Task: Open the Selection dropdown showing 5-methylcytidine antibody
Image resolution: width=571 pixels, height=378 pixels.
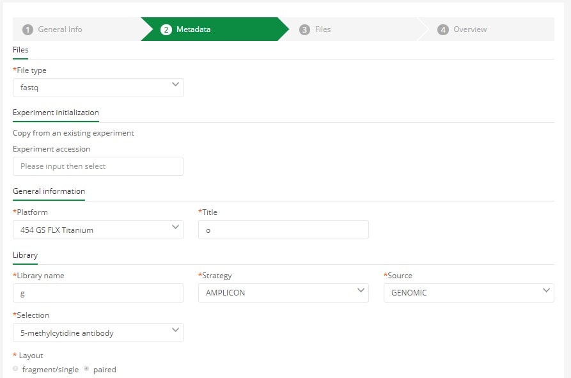Action: tap(98, 333)
